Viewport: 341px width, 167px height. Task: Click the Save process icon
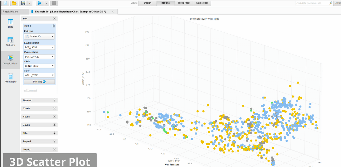click(x=23, y=3)
